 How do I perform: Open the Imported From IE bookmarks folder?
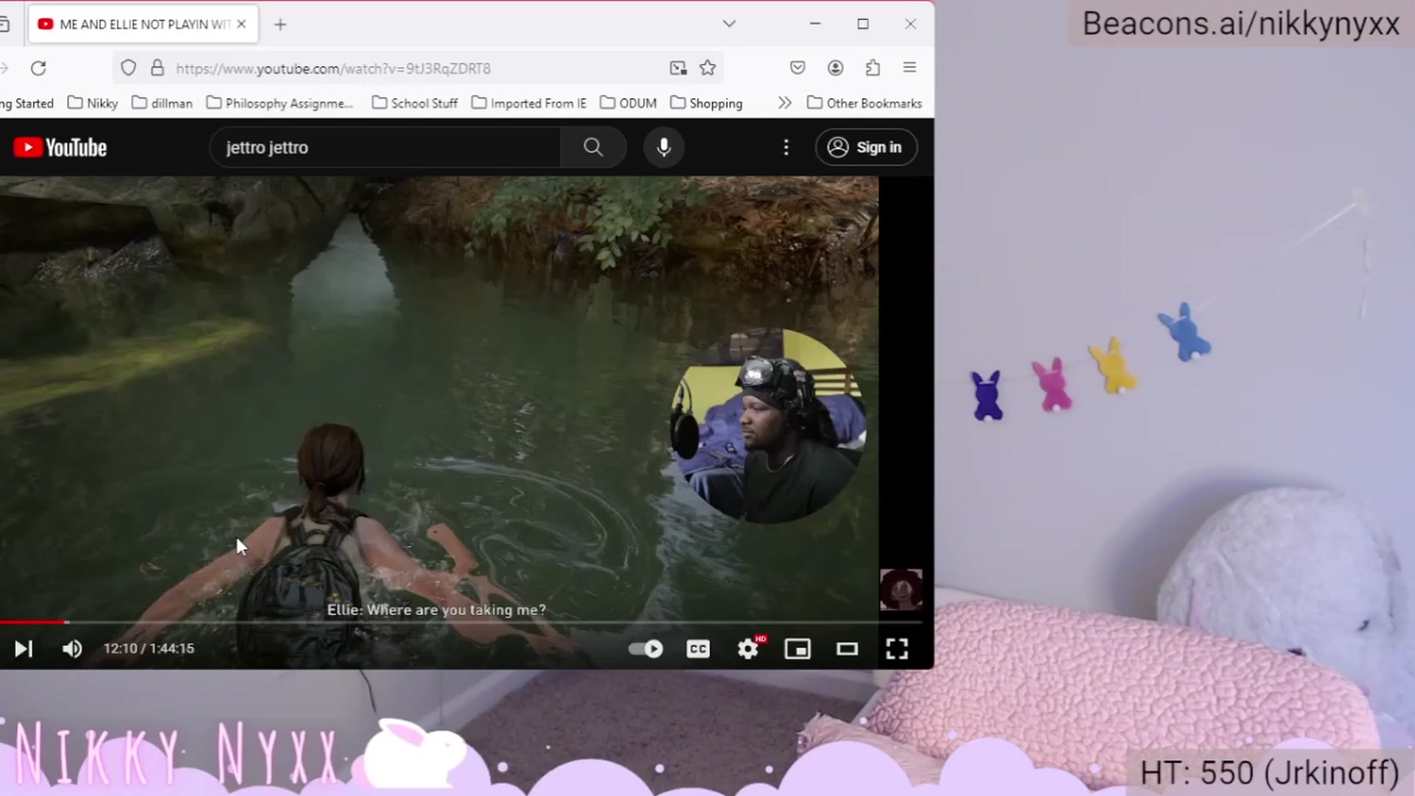tap(529, 103)
